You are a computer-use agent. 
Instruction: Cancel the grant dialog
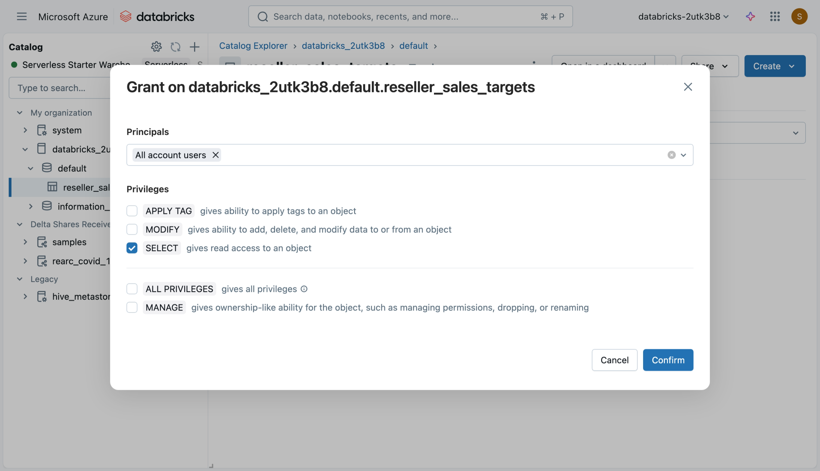point(614,360)
